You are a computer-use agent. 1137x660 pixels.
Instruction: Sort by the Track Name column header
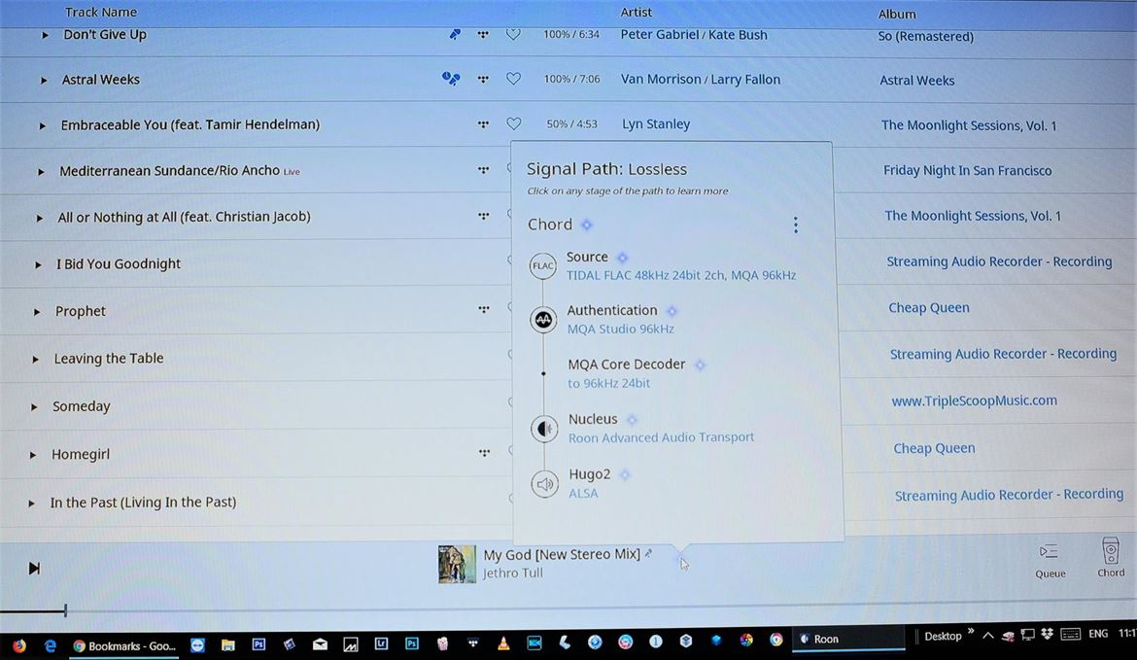(x=101, y=12)
